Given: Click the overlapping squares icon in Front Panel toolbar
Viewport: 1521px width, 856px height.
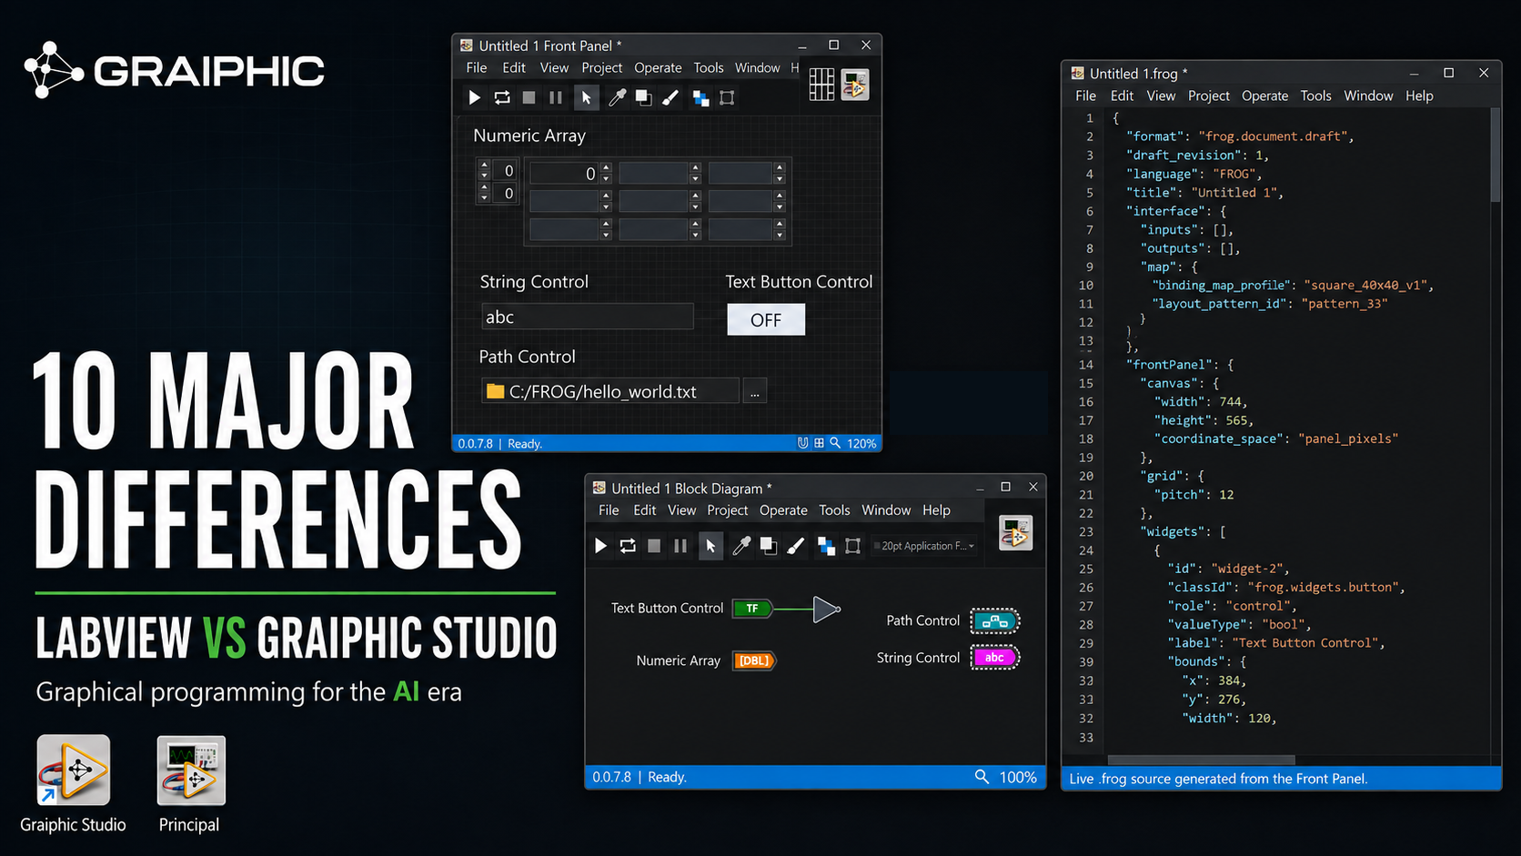Looking at the screenshot, I should coord(643,97).
